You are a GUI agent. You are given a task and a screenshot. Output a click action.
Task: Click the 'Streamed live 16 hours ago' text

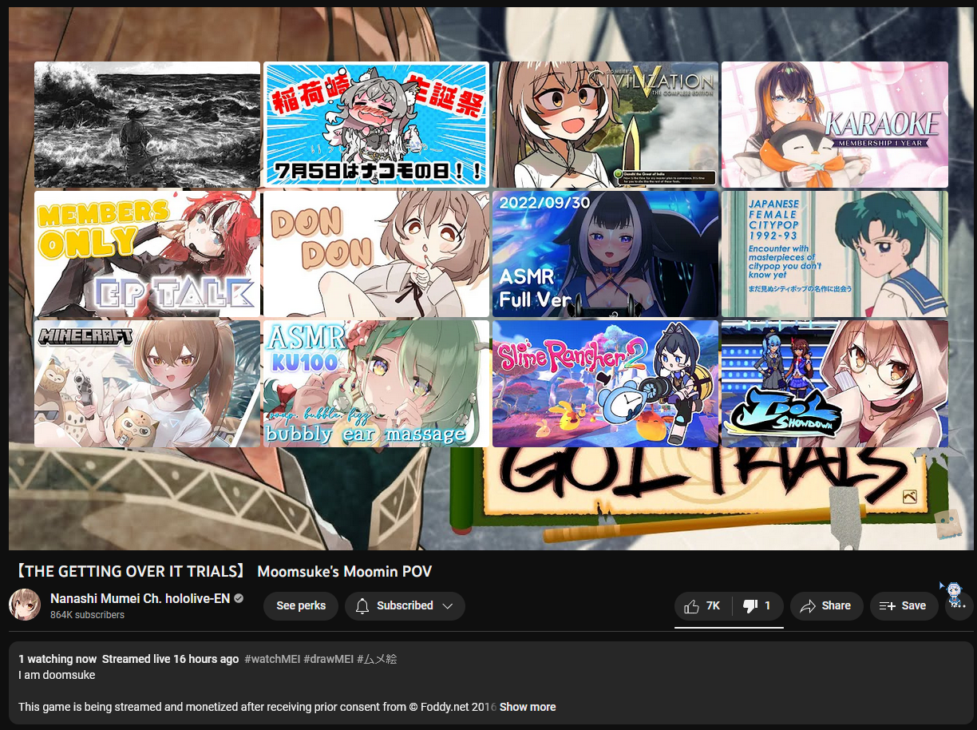tap(170, 659)
